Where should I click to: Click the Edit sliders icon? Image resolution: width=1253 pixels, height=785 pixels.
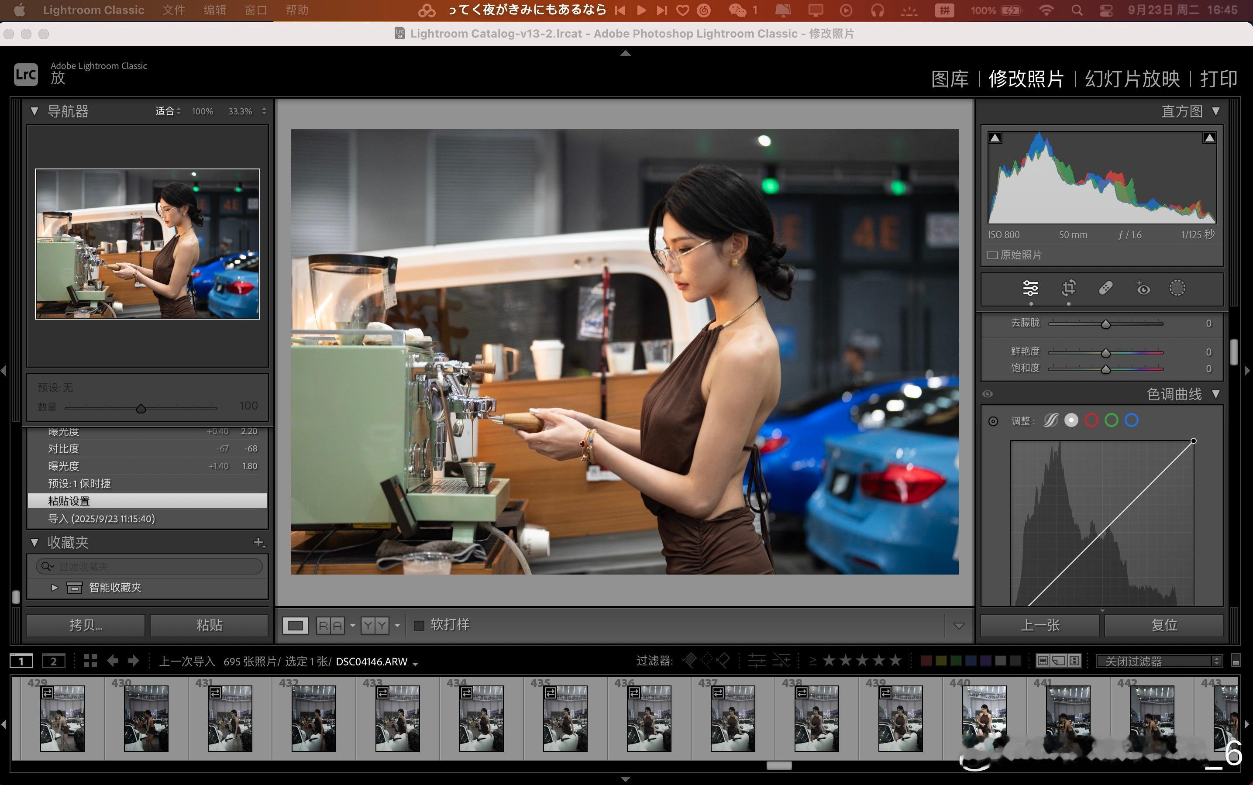click(1030, 288)
